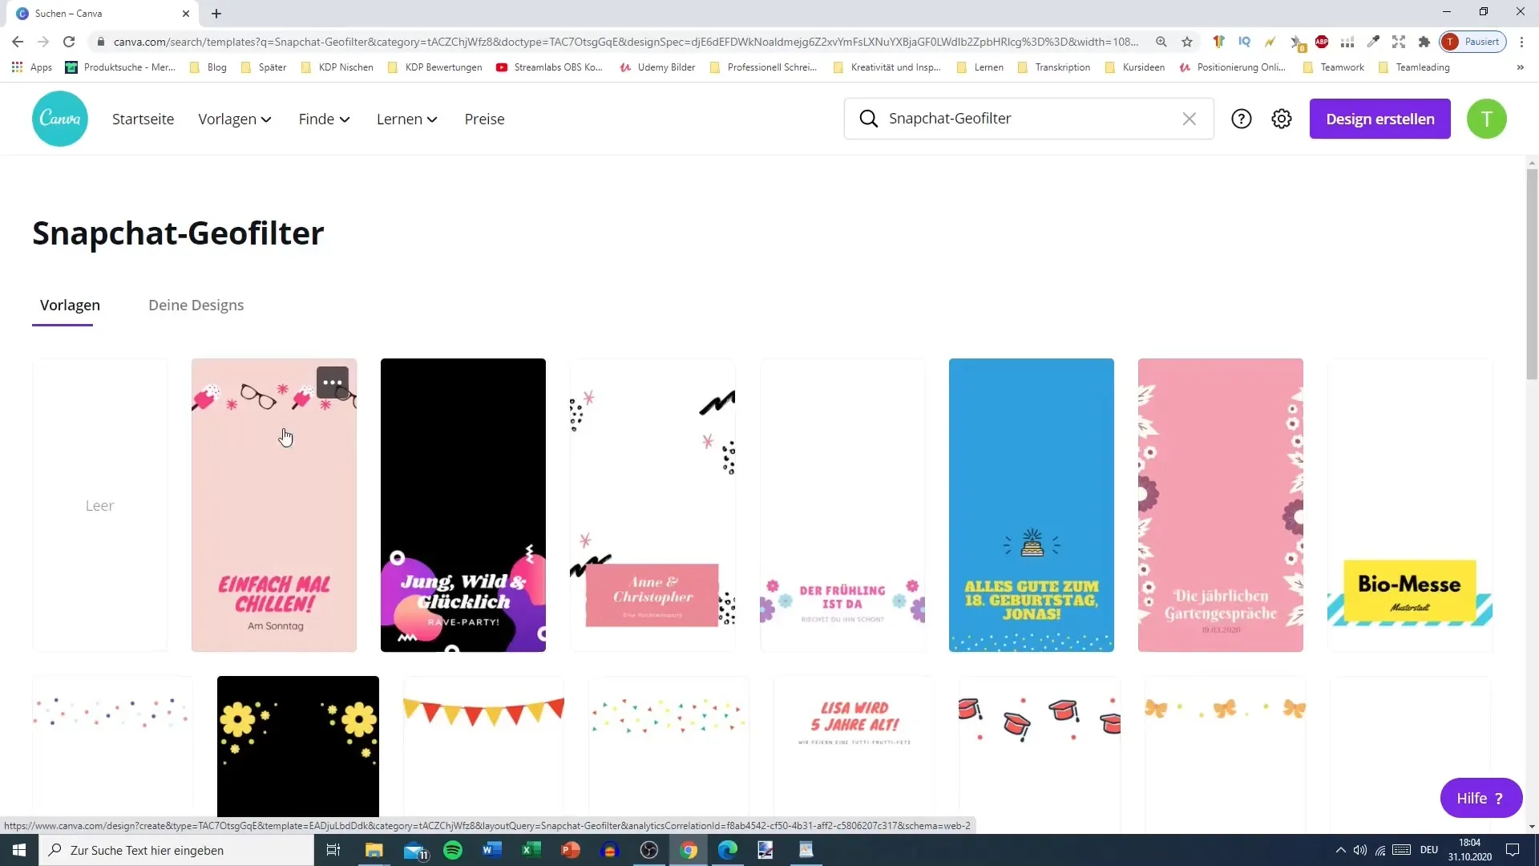Open the help question mark icon
The image size is (1539, 866).
(1242, 119)
